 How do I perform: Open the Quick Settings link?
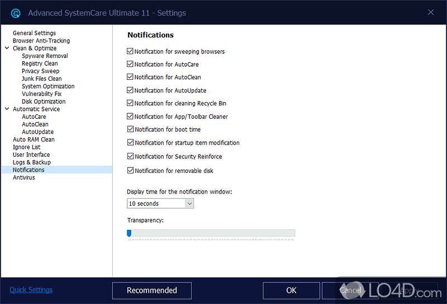click(31, 289)
